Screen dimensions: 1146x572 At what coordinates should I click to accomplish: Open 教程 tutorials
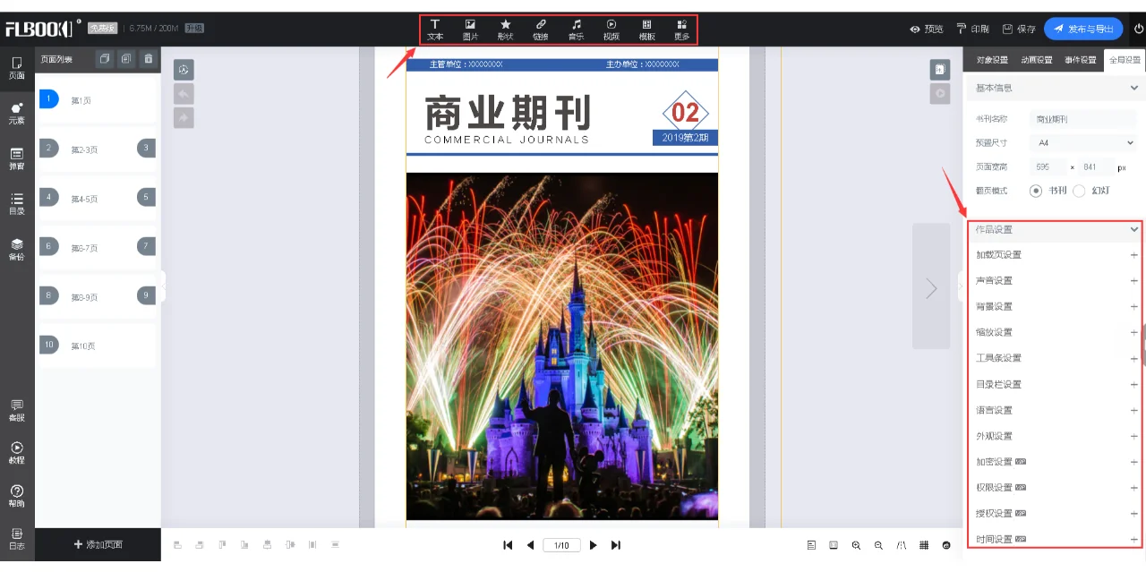click(x=17, y=453)
